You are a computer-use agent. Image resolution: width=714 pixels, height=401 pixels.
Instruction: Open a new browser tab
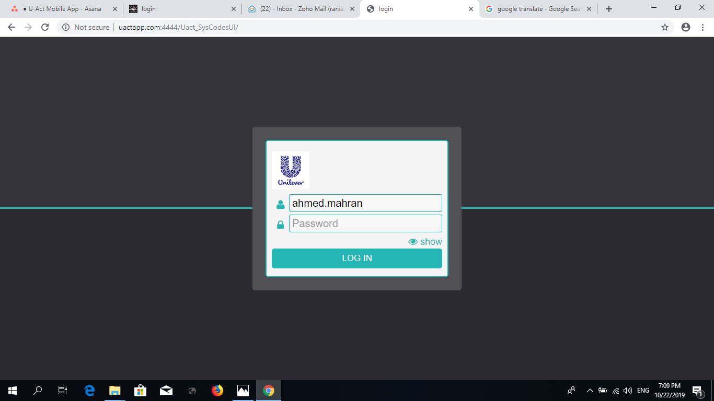tap(608, 9)
